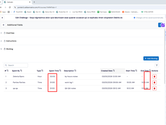Open the FlowHCM bookmark
Screen dimensions: 166x125
(18, 12)
